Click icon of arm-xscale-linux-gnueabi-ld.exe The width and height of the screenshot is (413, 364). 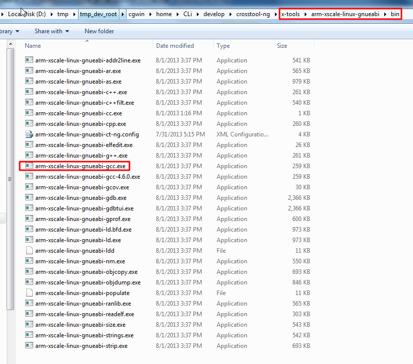(29, 240)
